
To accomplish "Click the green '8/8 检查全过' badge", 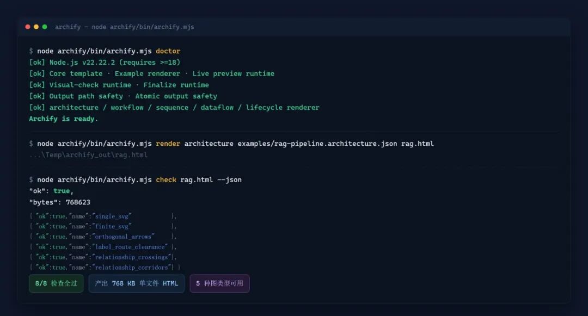I will click(56, 283).
